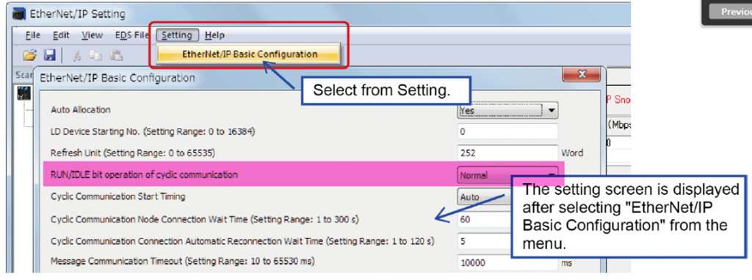752x280 pixels.
Task: Choose EtherNet/IP Basic Configuration menu entry
Action: tap(250, 54)
